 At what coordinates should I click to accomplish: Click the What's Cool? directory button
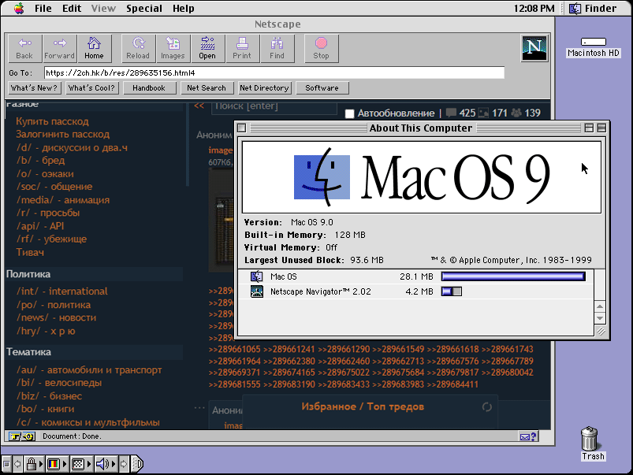pyautogui.click(x=91, y=88)
